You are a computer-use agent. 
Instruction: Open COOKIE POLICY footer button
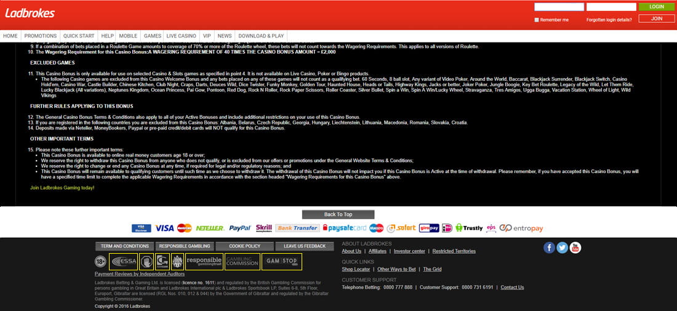pos(245,246)
